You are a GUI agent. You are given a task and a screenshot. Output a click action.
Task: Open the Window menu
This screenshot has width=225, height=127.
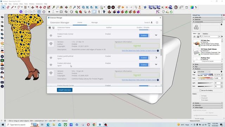point(32,4)
